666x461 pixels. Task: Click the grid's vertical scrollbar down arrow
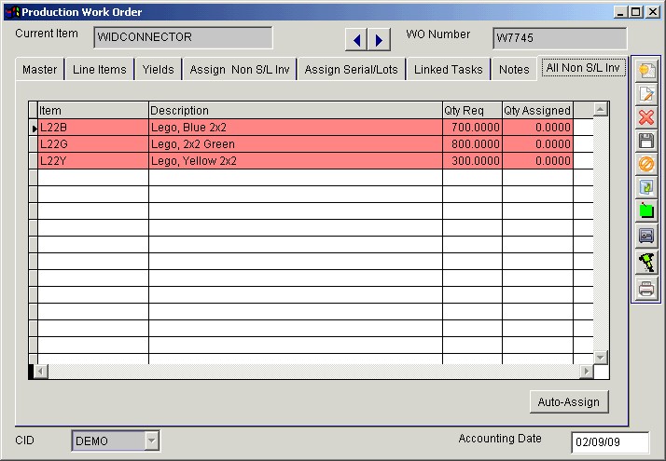click(600, 357)
